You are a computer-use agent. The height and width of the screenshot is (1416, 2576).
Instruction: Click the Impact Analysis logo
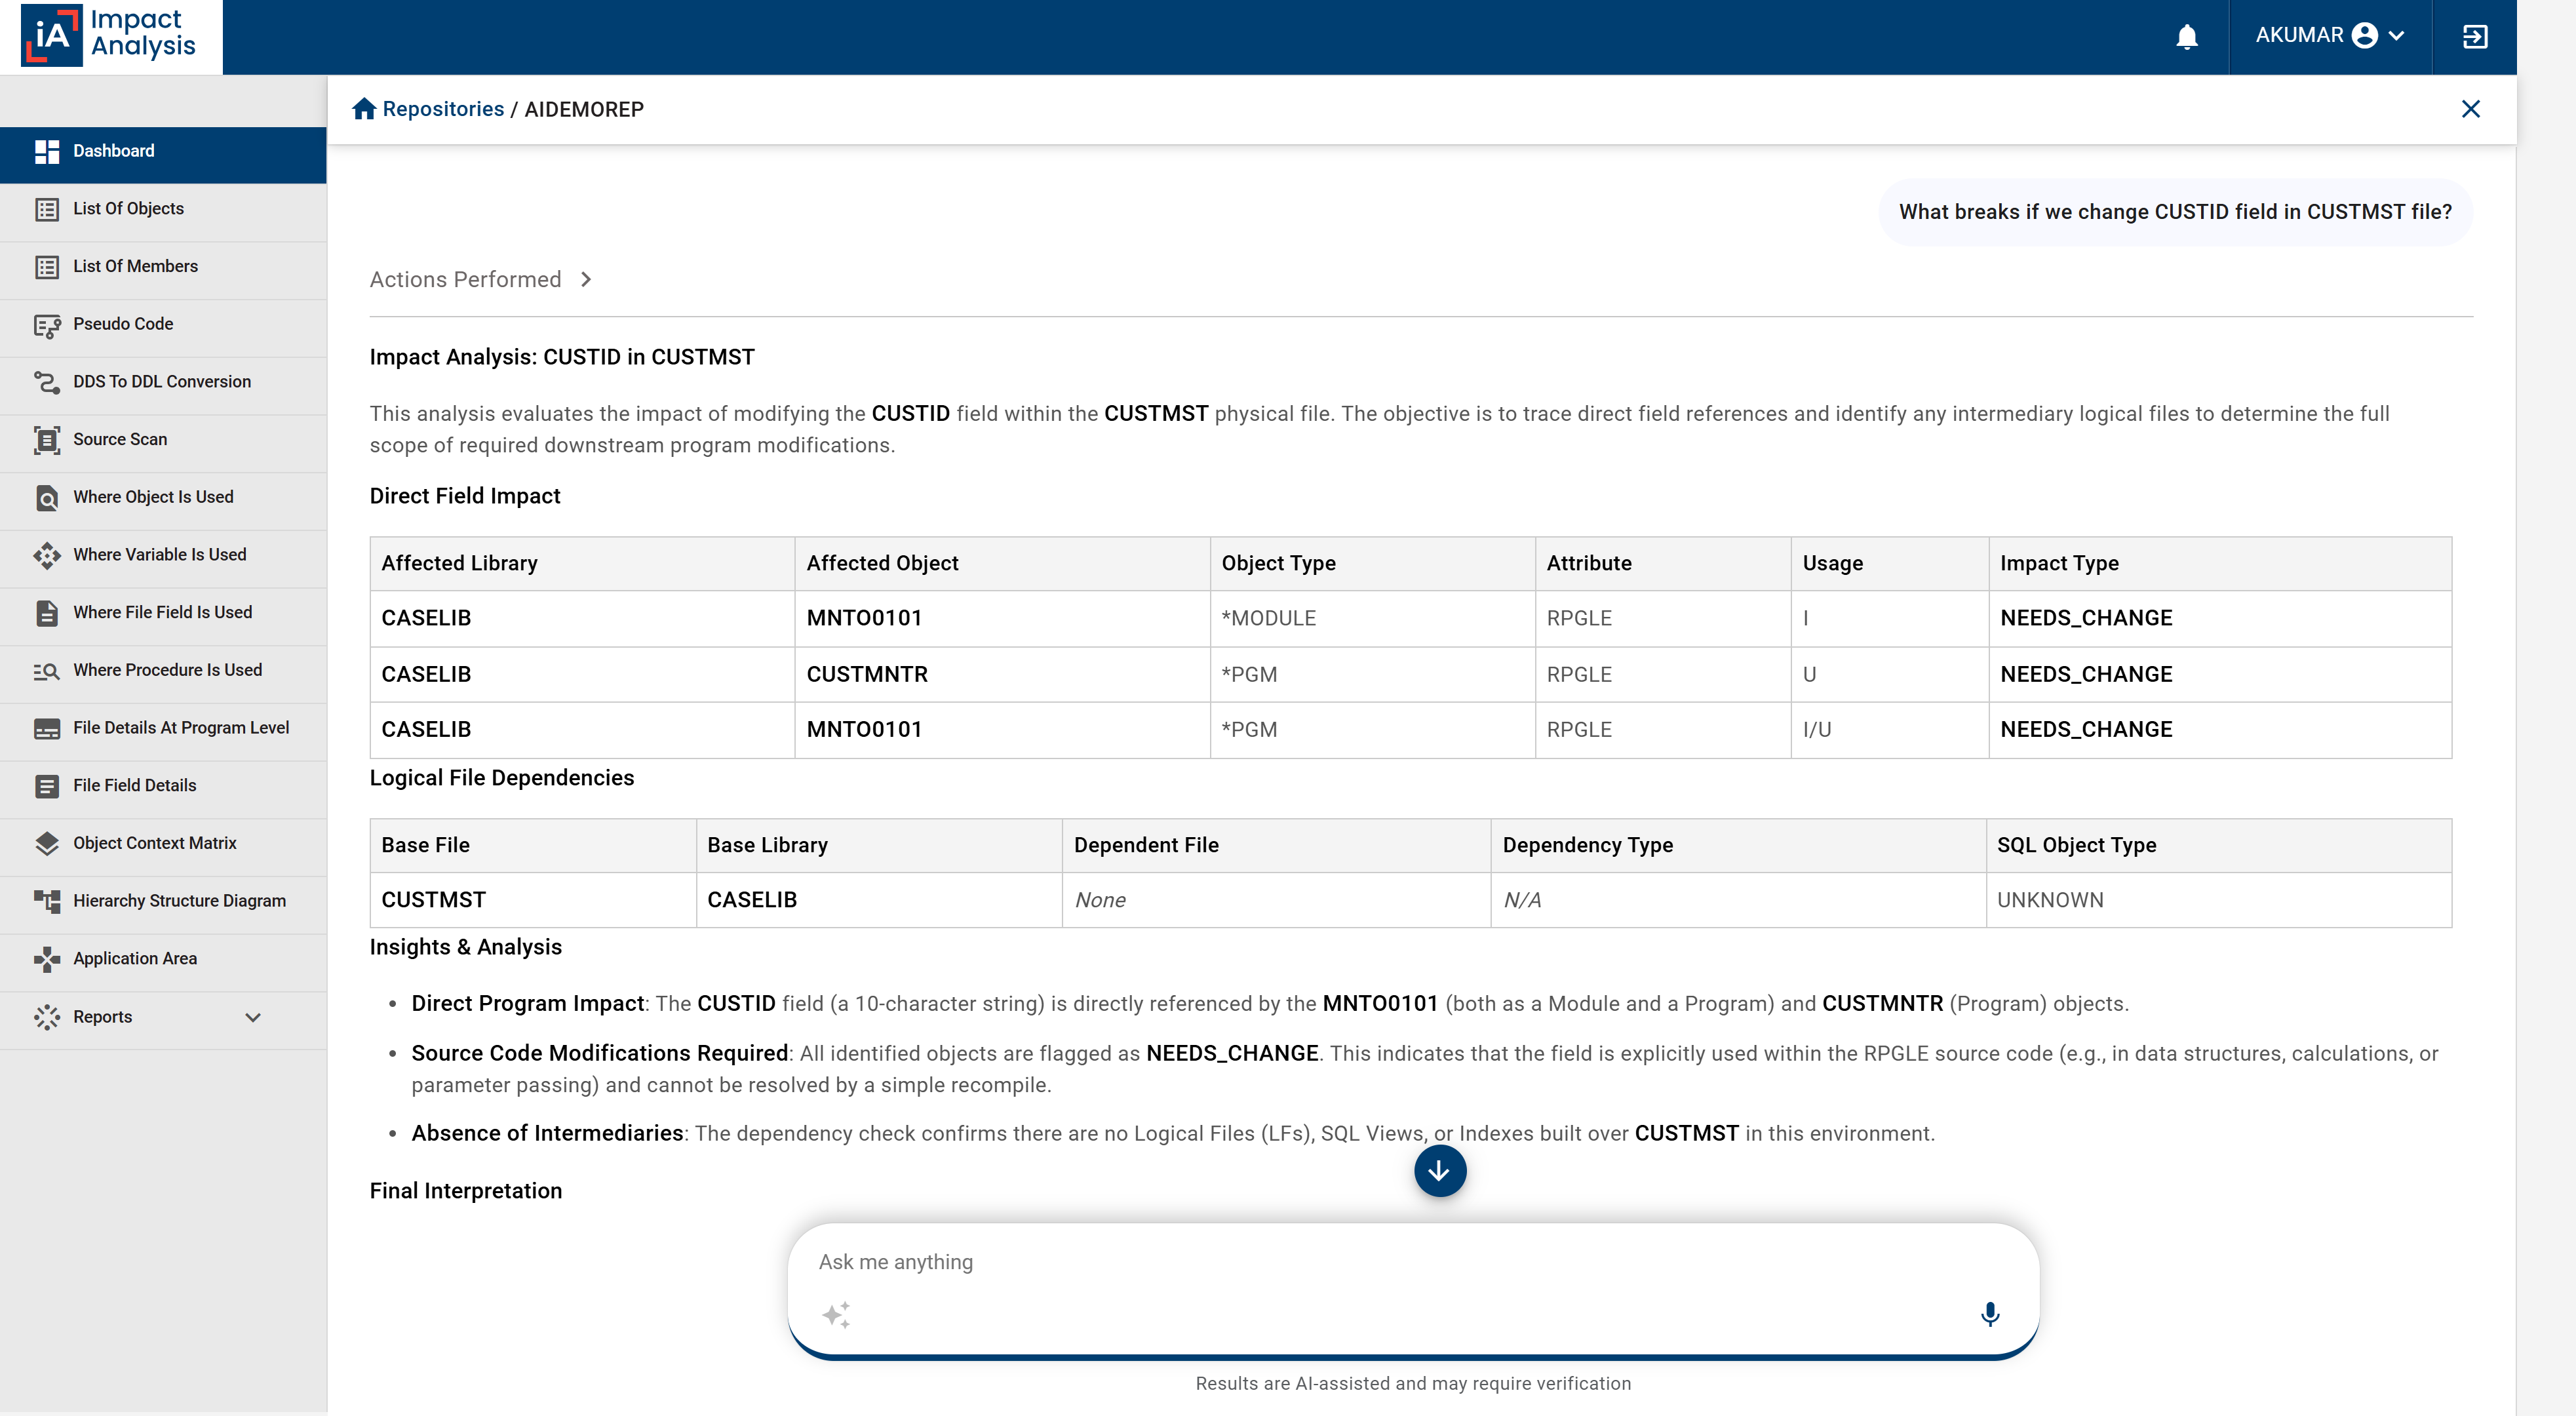click(110, 36)
